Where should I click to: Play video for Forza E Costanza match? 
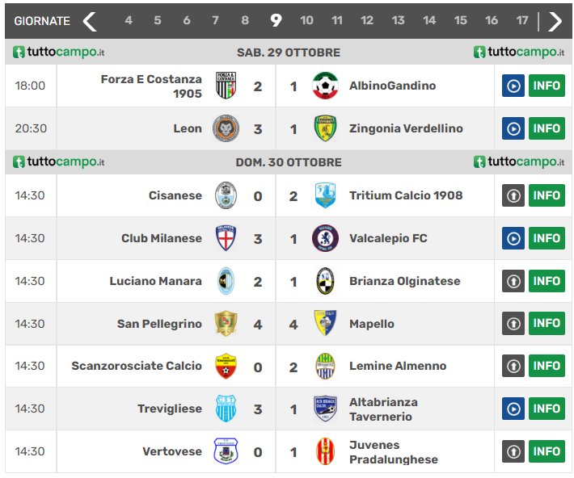(x=513, y=86)
